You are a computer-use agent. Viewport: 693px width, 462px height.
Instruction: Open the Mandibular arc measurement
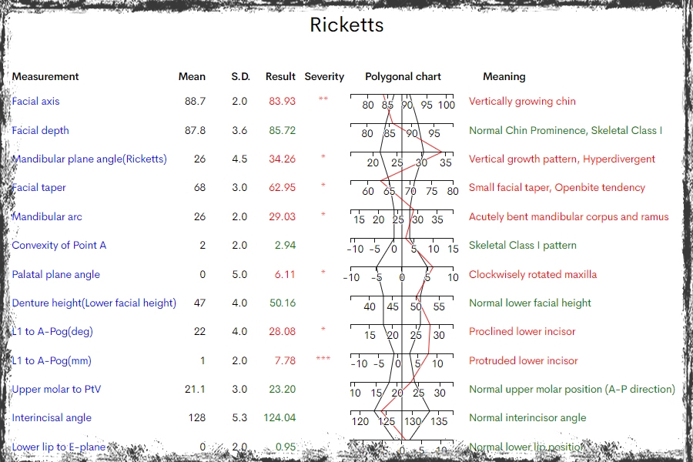[x=47, y=217]
